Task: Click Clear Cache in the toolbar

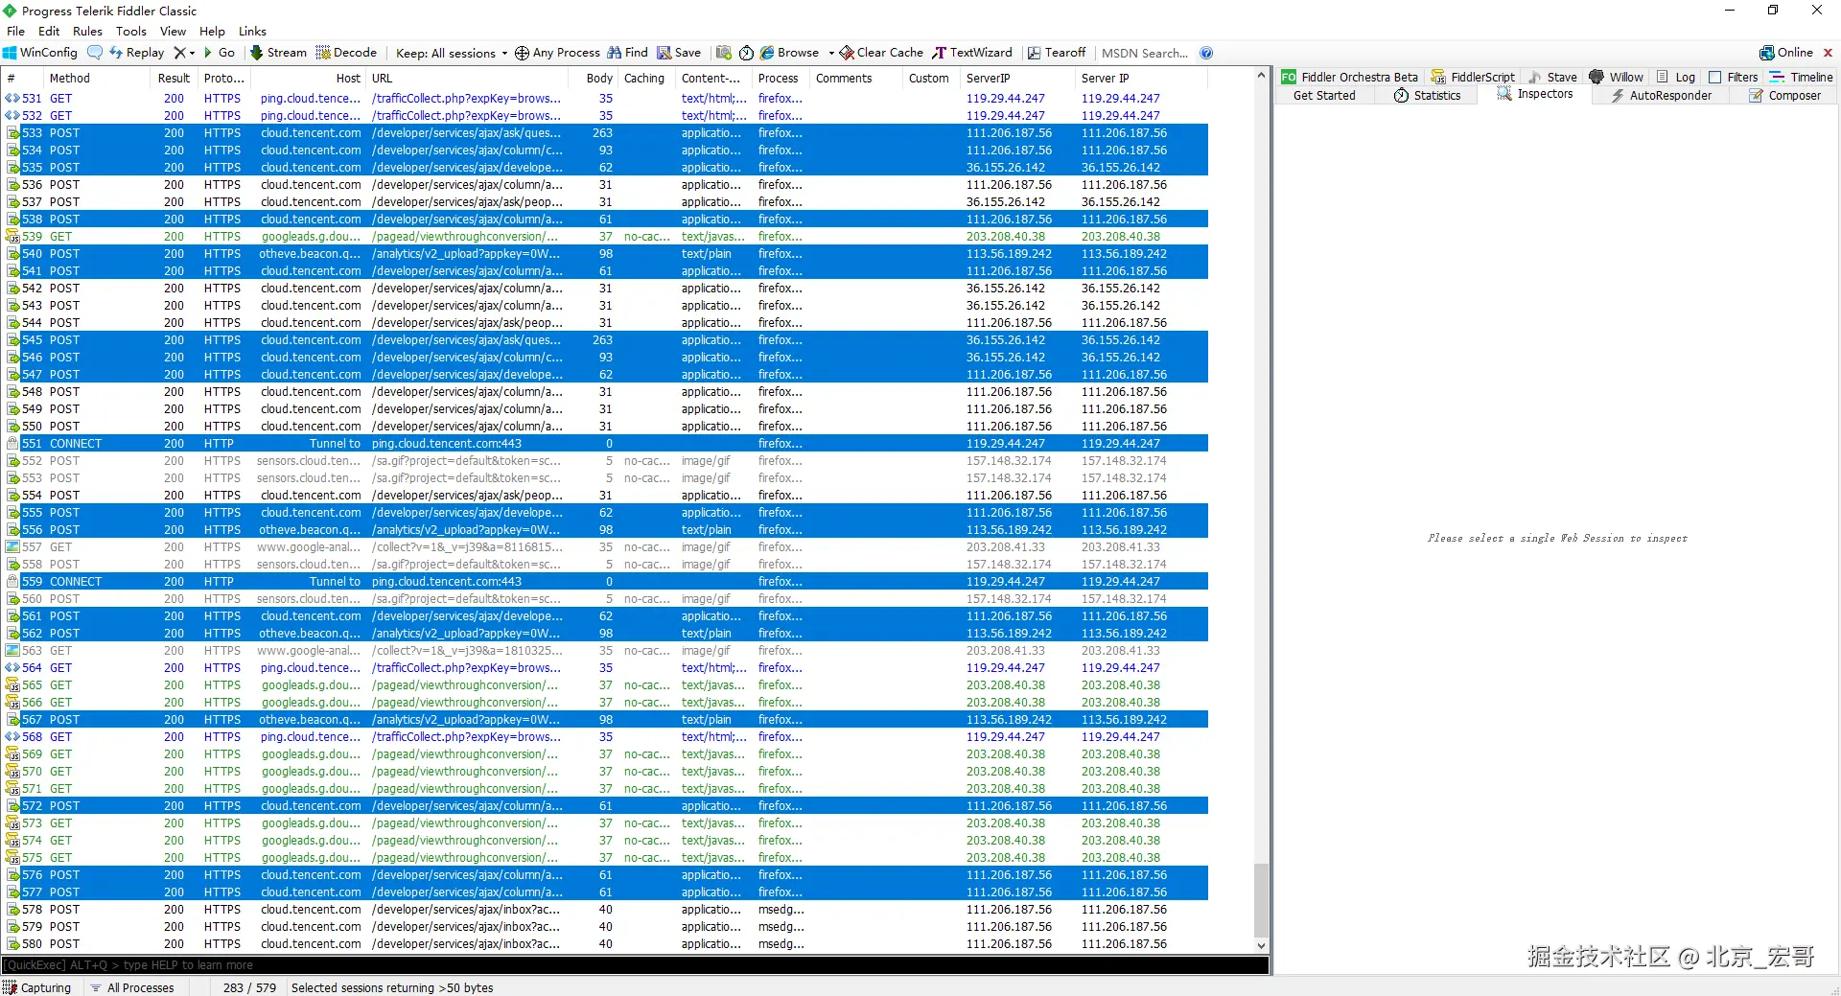Action: [x=882, y=53]
